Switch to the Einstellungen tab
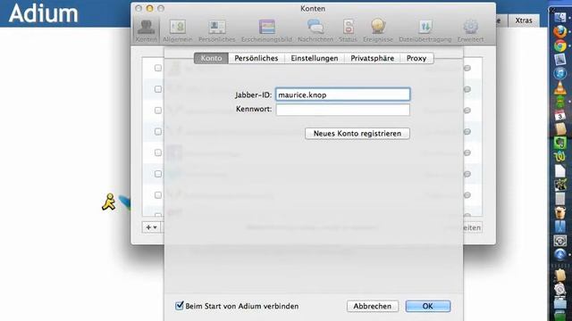The height and width of the screenshot is (321, 572). click(x=315, y=58)
